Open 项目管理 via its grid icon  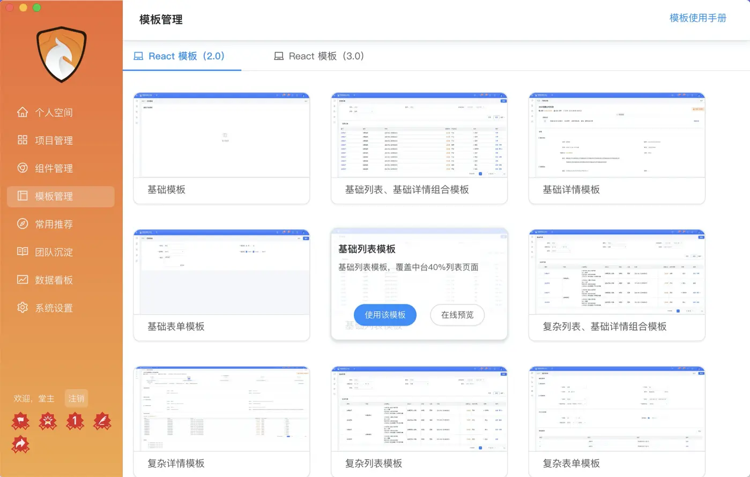coord(23,140)
